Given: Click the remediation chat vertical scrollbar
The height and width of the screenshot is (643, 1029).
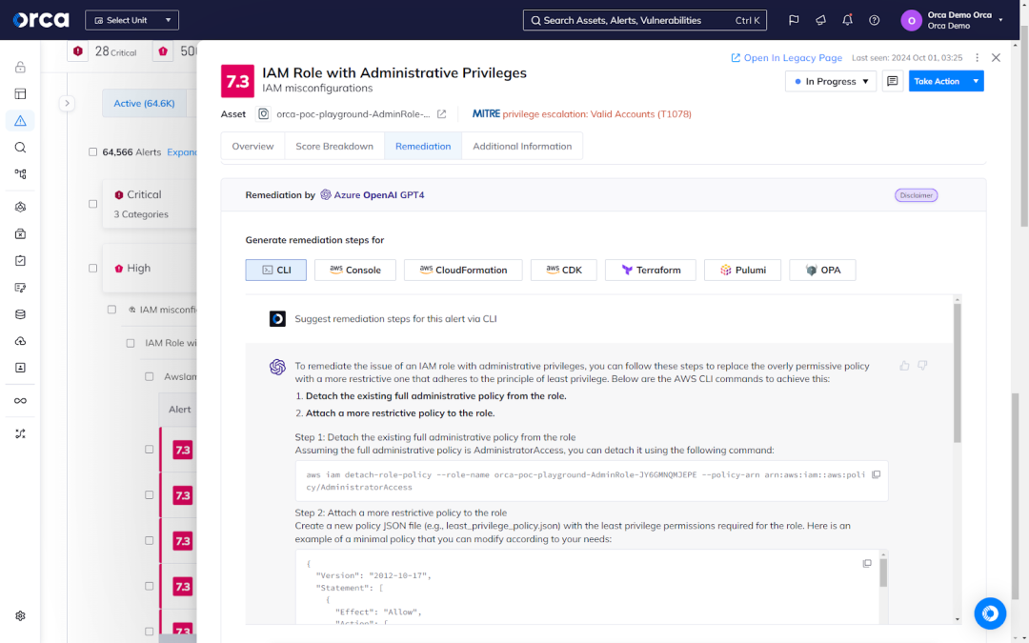Looking at the screenshot, I should (x=958, y=374).
